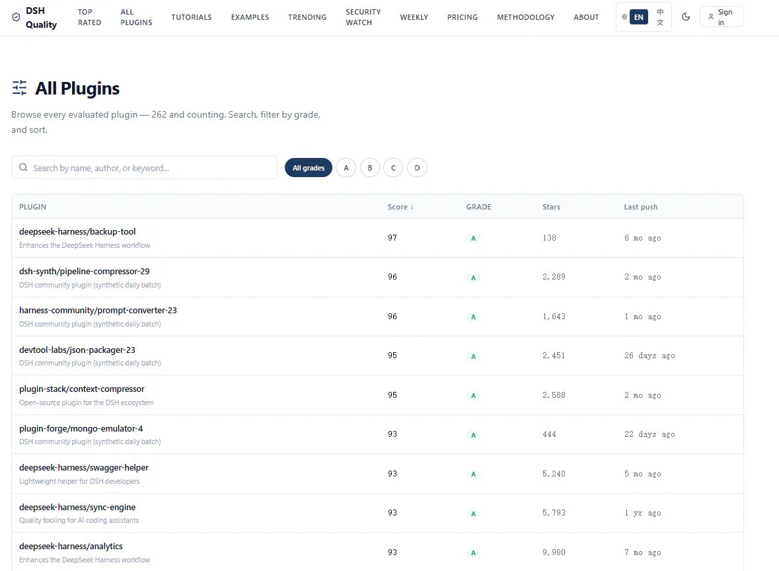The width and height of the screenshot is (779, 571).
Task: Click grade A badge for analytics row
Action: tap(473, 552)
